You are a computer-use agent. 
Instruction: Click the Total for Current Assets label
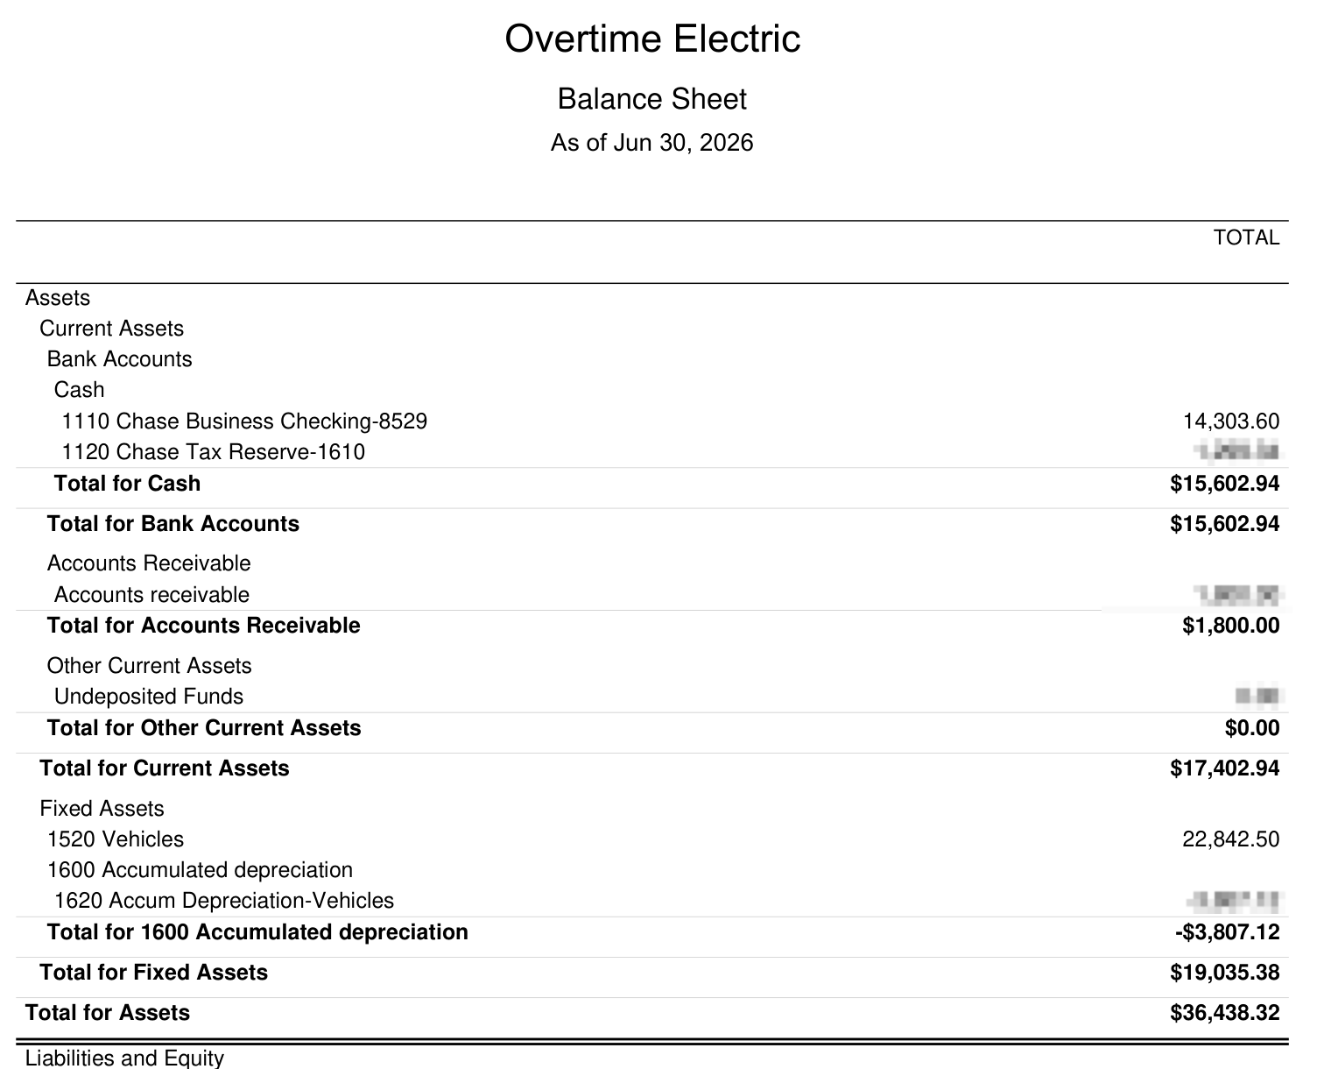pos(165,768)
